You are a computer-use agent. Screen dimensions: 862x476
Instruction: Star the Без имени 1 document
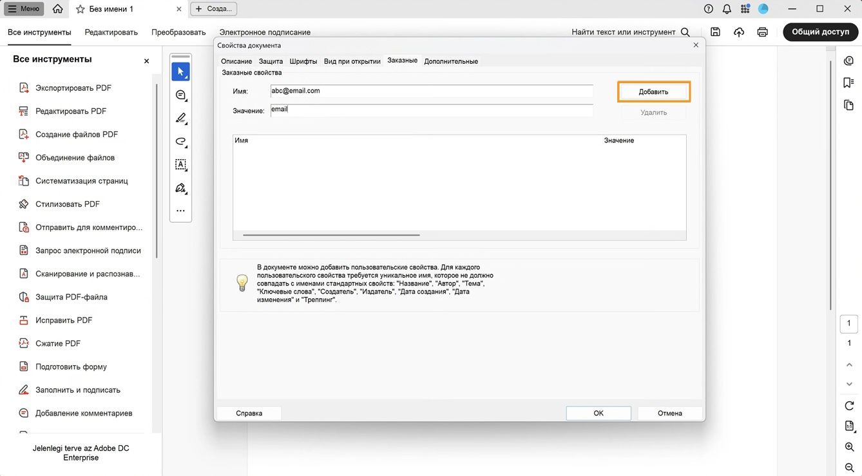tap(81, 9)
